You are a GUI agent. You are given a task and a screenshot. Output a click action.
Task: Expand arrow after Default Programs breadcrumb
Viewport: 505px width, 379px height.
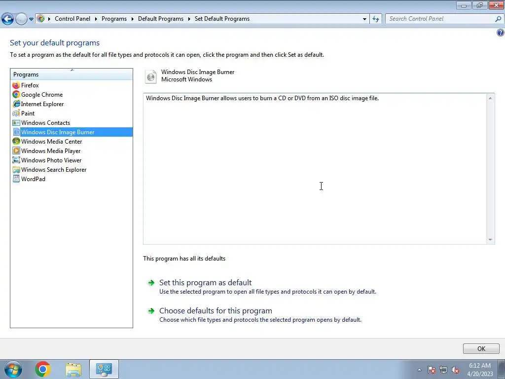tap(189, 19)
